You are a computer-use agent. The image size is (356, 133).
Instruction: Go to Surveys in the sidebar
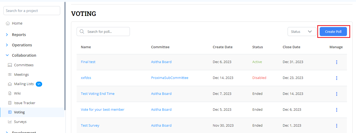(x=20, y=122)
